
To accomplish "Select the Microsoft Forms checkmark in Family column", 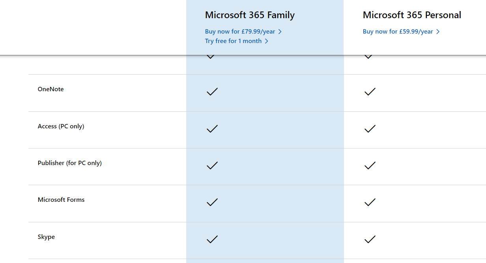I will coord(212,202).
